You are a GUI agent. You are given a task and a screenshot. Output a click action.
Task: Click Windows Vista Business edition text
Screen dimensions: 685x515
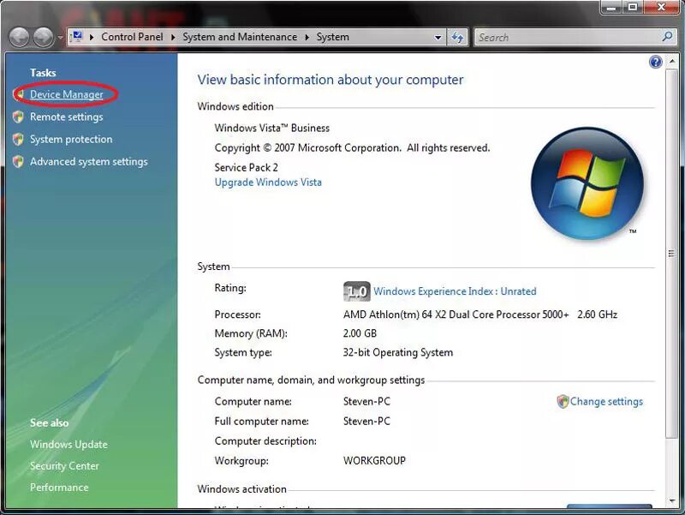[271, 128]
